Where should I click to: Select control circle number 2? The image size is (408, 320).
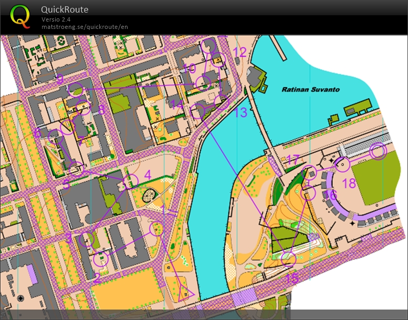[101, 259]
